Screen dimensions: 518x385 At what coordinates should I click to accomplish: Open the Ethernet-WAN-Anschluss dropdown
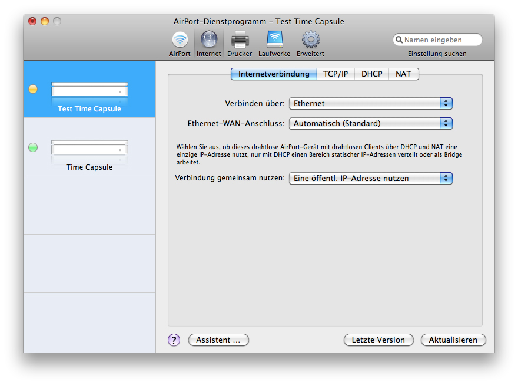coord(371,124)
